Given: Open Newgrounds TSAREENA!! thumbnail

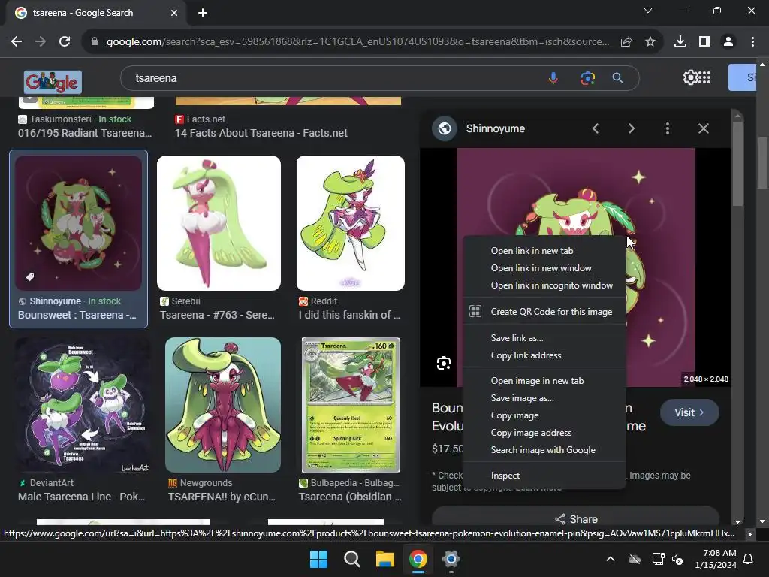Looking at the screenshot, I should pos(223,405).
